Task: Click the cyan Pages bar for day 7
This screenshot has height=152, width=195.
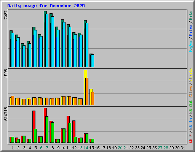Action: [47, 40]
